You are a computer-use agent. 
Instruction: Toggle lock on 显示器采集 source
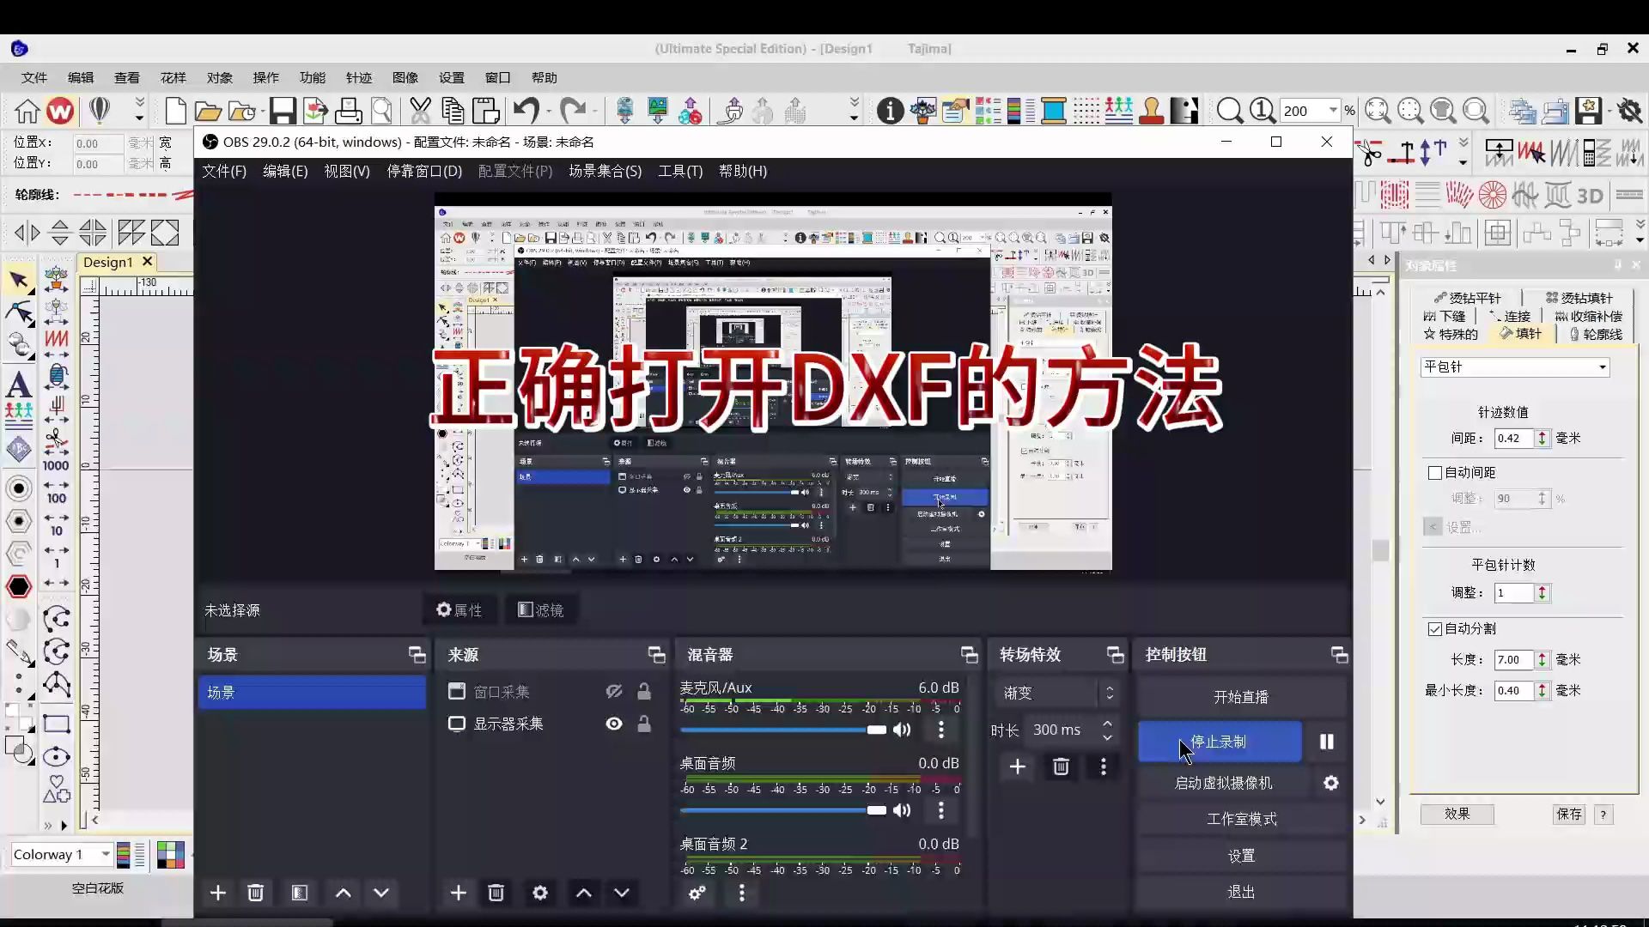point(644,724)
